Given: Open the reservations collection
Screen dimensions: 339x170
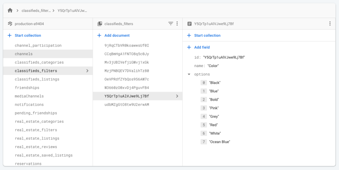Looking at the screenshot, I should click(x=48, y=163).
